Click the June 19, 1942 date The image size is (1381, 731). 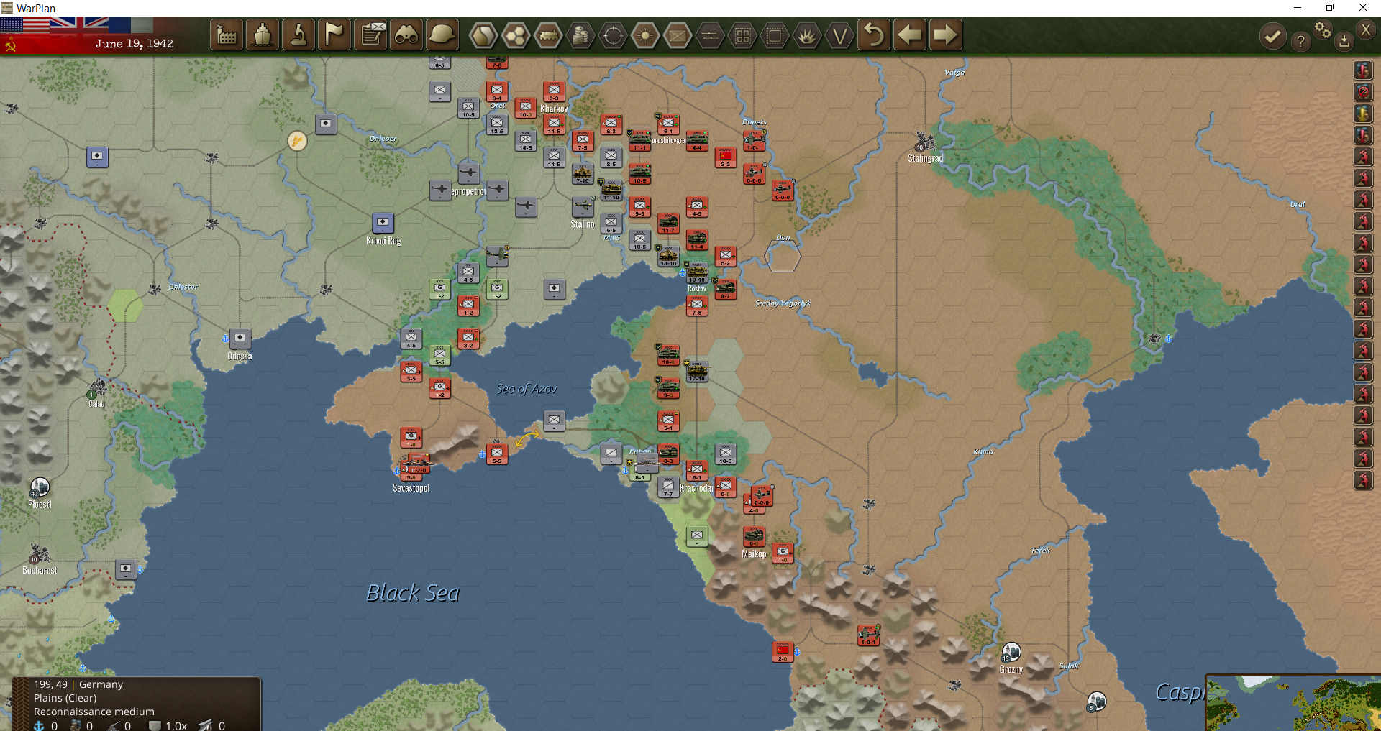pyautogui.click(x=134, y=43)
